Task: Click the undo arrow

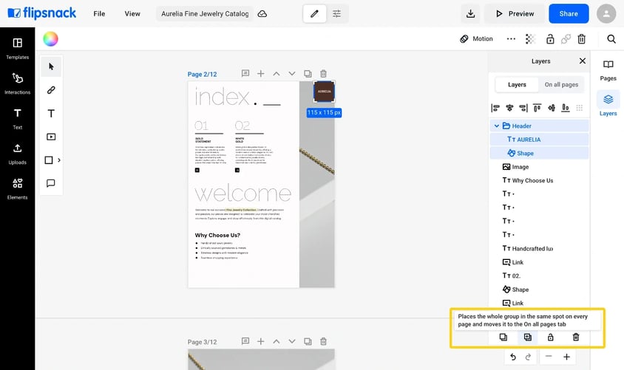Action: pos(513,357)
